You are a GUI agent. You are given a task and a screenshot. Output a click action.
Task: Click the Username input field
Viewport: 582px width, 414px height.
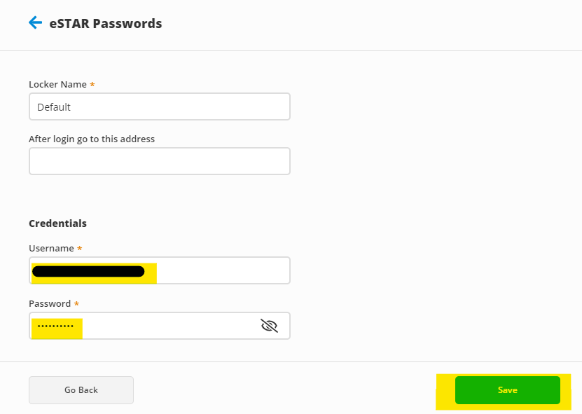[x=217, y=270]
